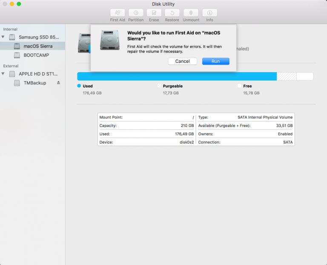
Task: Click the 33,51 GB available value
Action: [x=284, y=126]
